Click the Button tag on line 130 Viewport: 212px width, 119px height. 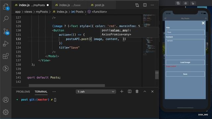pyautogui.click(x=58, y=30)
